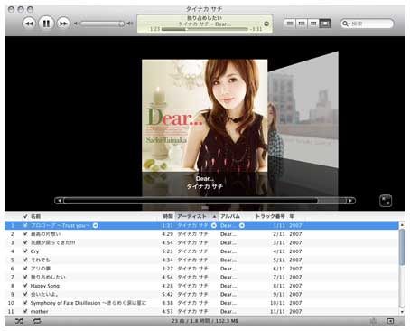Click the checkmark column header
410x331 pixels.
pyautogui.click(x=25, y=216)
